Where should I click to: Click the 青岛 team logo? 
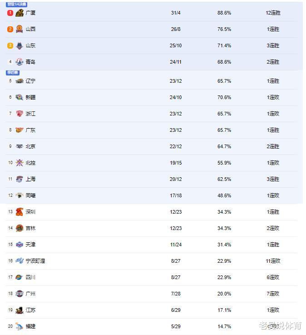pyautogui.click(x=19, y=62)
